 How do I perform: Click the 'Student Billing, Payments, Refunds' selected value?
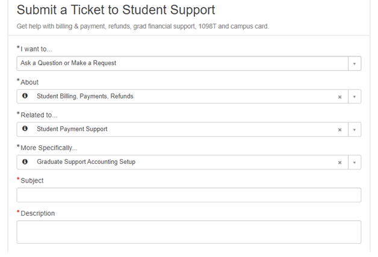tap(85, 96)
